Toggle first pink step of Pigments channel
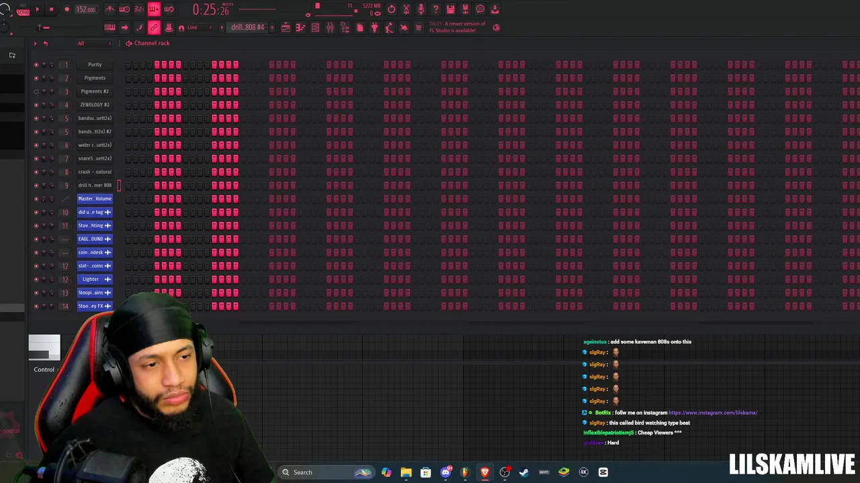Image resolution: width=860 pixels, height=483 pixels. click(157, 78)
